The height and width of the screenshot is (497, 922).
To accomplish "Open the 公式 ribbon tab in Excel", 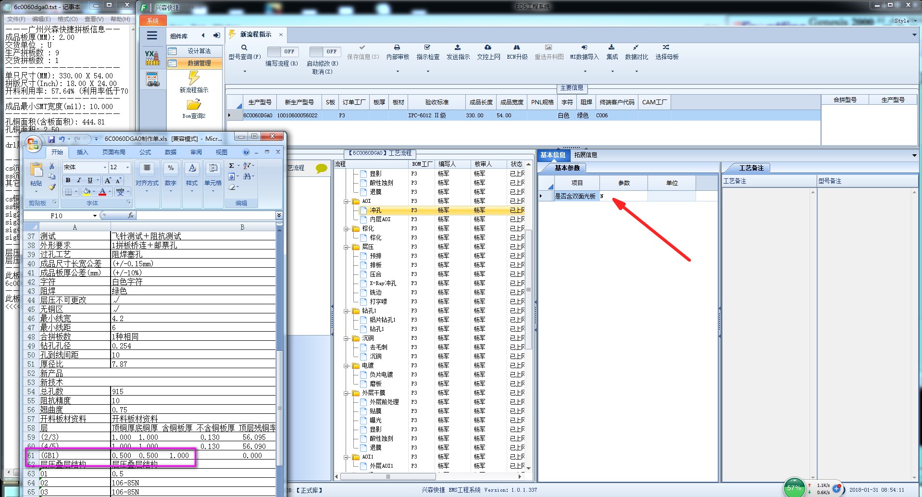I will tap(145, 152).
